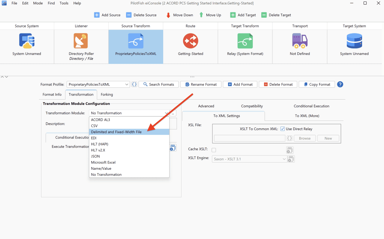
Task: Collapse the panel using the up chevron
Action: 2,77
